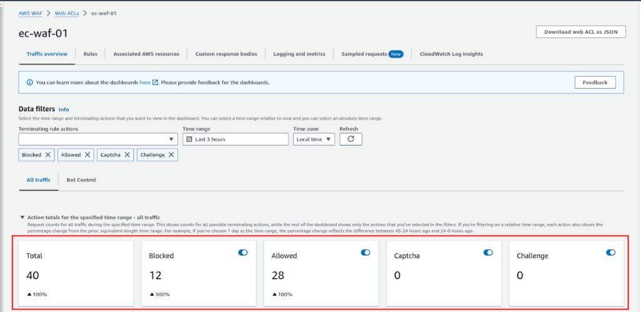Select the All traffic sub-tab

tap(38, 179)
